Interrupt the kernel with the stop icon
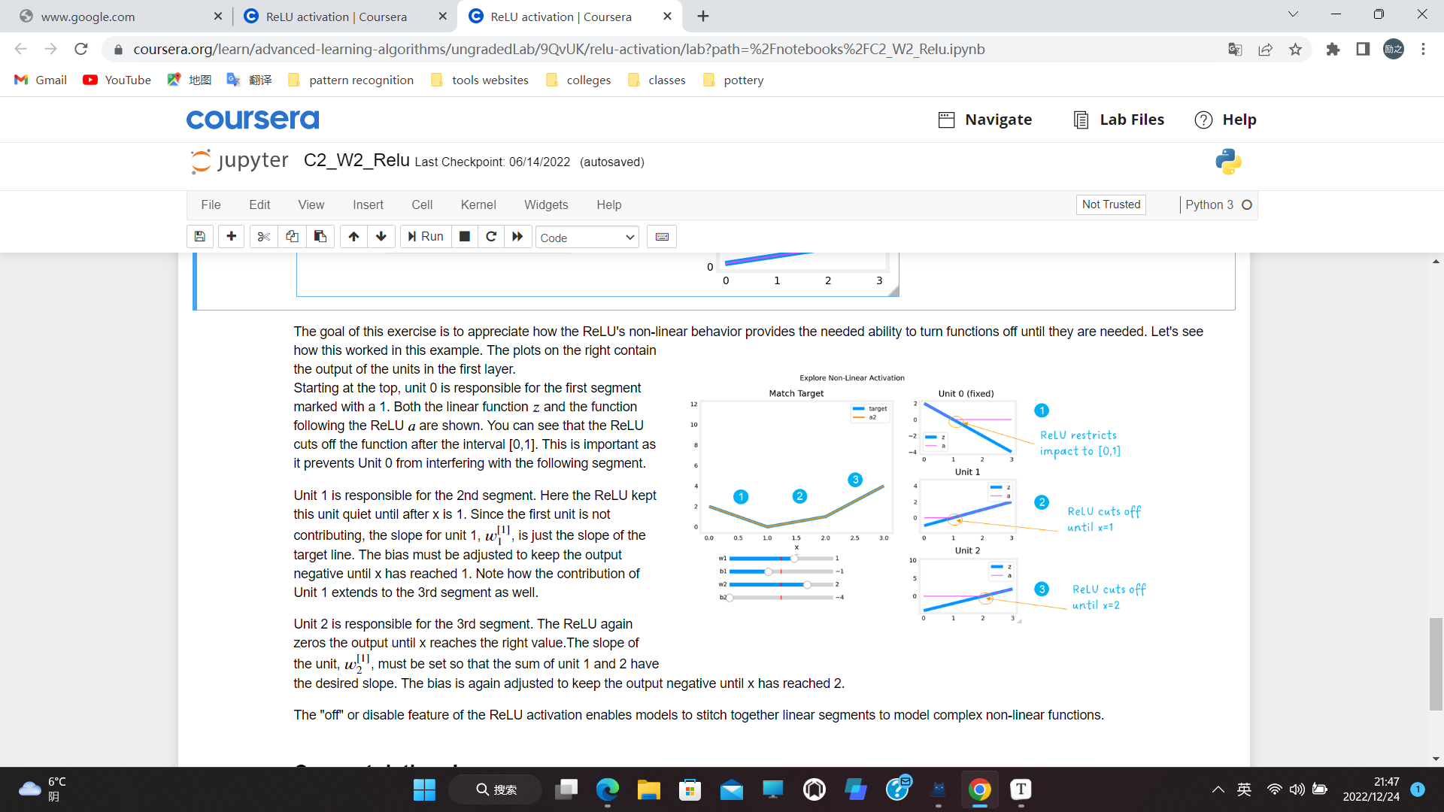 (465, 237)
